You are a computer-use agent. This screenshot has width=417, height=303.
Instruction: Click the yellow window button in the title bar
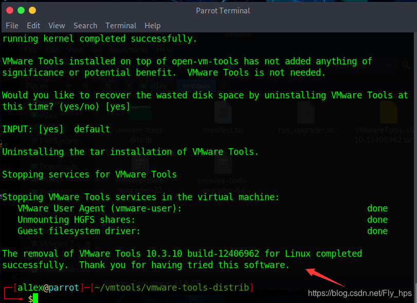coord(32,10)
